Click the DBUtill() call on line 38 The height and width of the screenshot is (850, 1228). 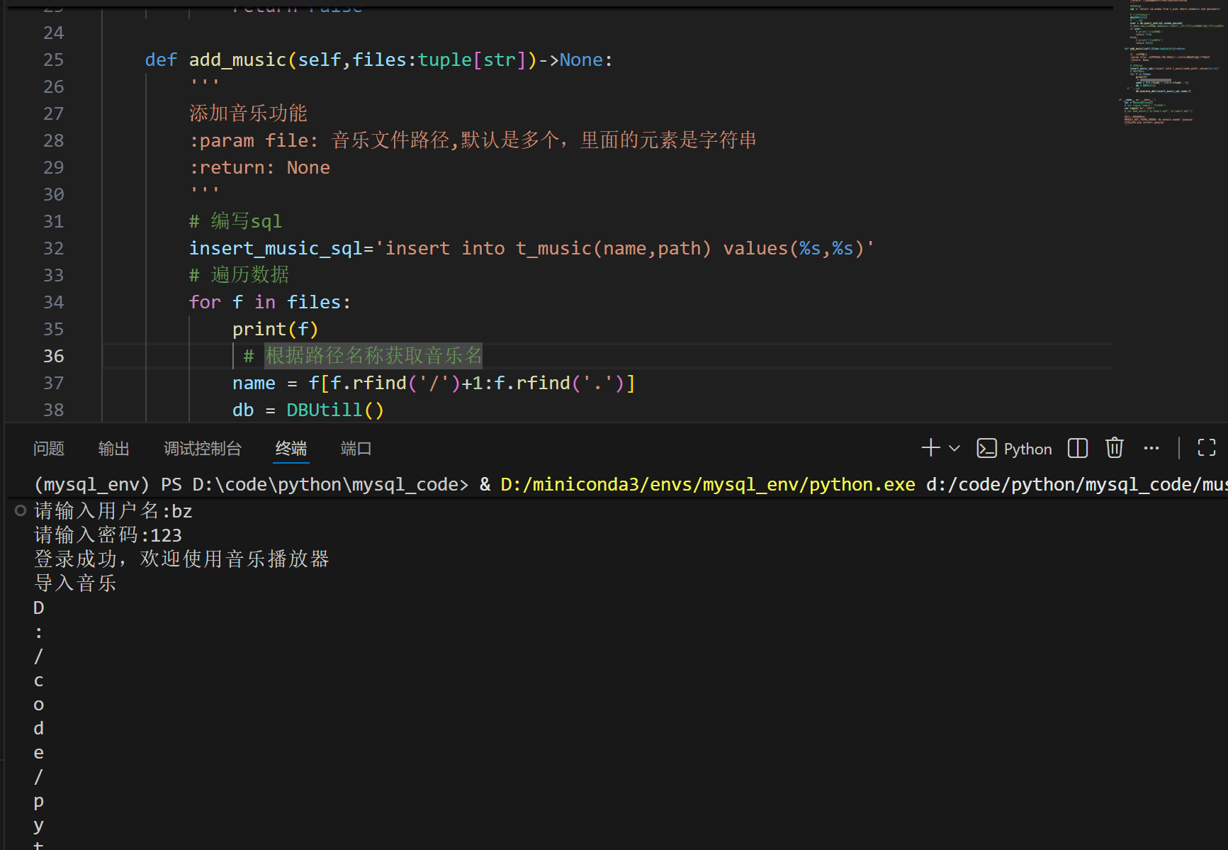click(x=334, y=410)
